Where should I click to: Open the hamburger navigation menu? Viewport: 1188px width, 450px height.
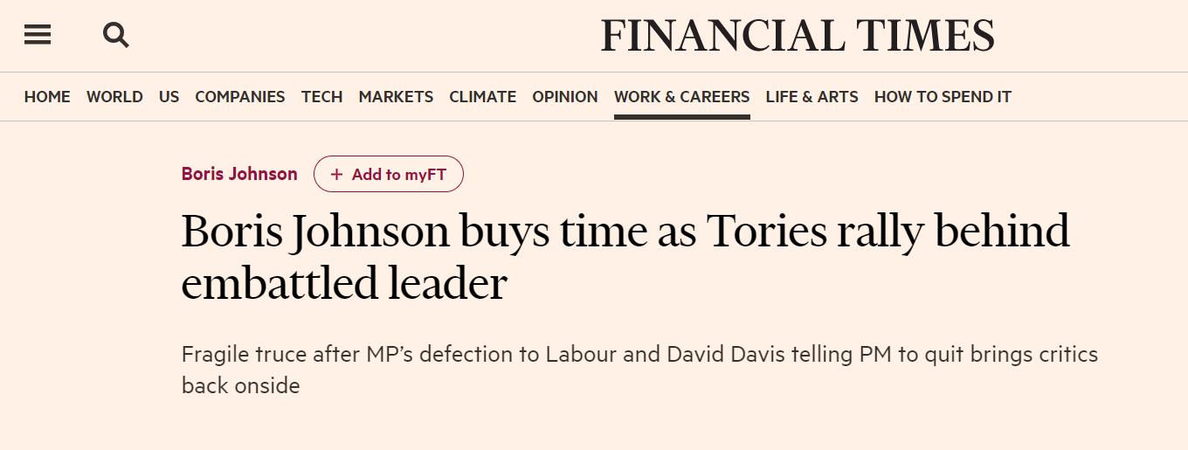(x=38, y=35)
